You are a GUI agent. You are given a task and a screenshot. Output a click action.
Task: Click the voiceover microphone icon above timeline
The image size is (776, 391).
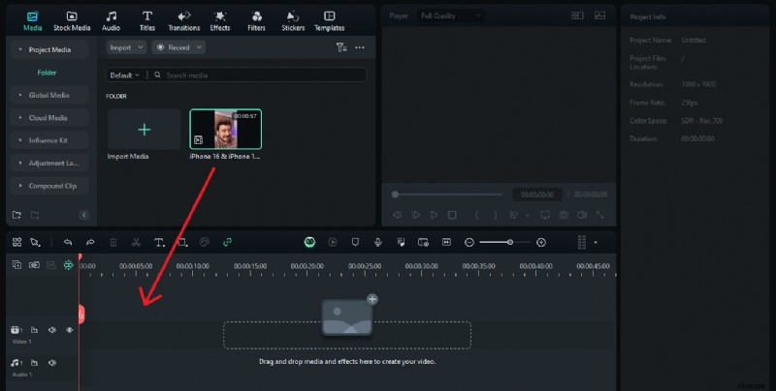click(377, 242)
